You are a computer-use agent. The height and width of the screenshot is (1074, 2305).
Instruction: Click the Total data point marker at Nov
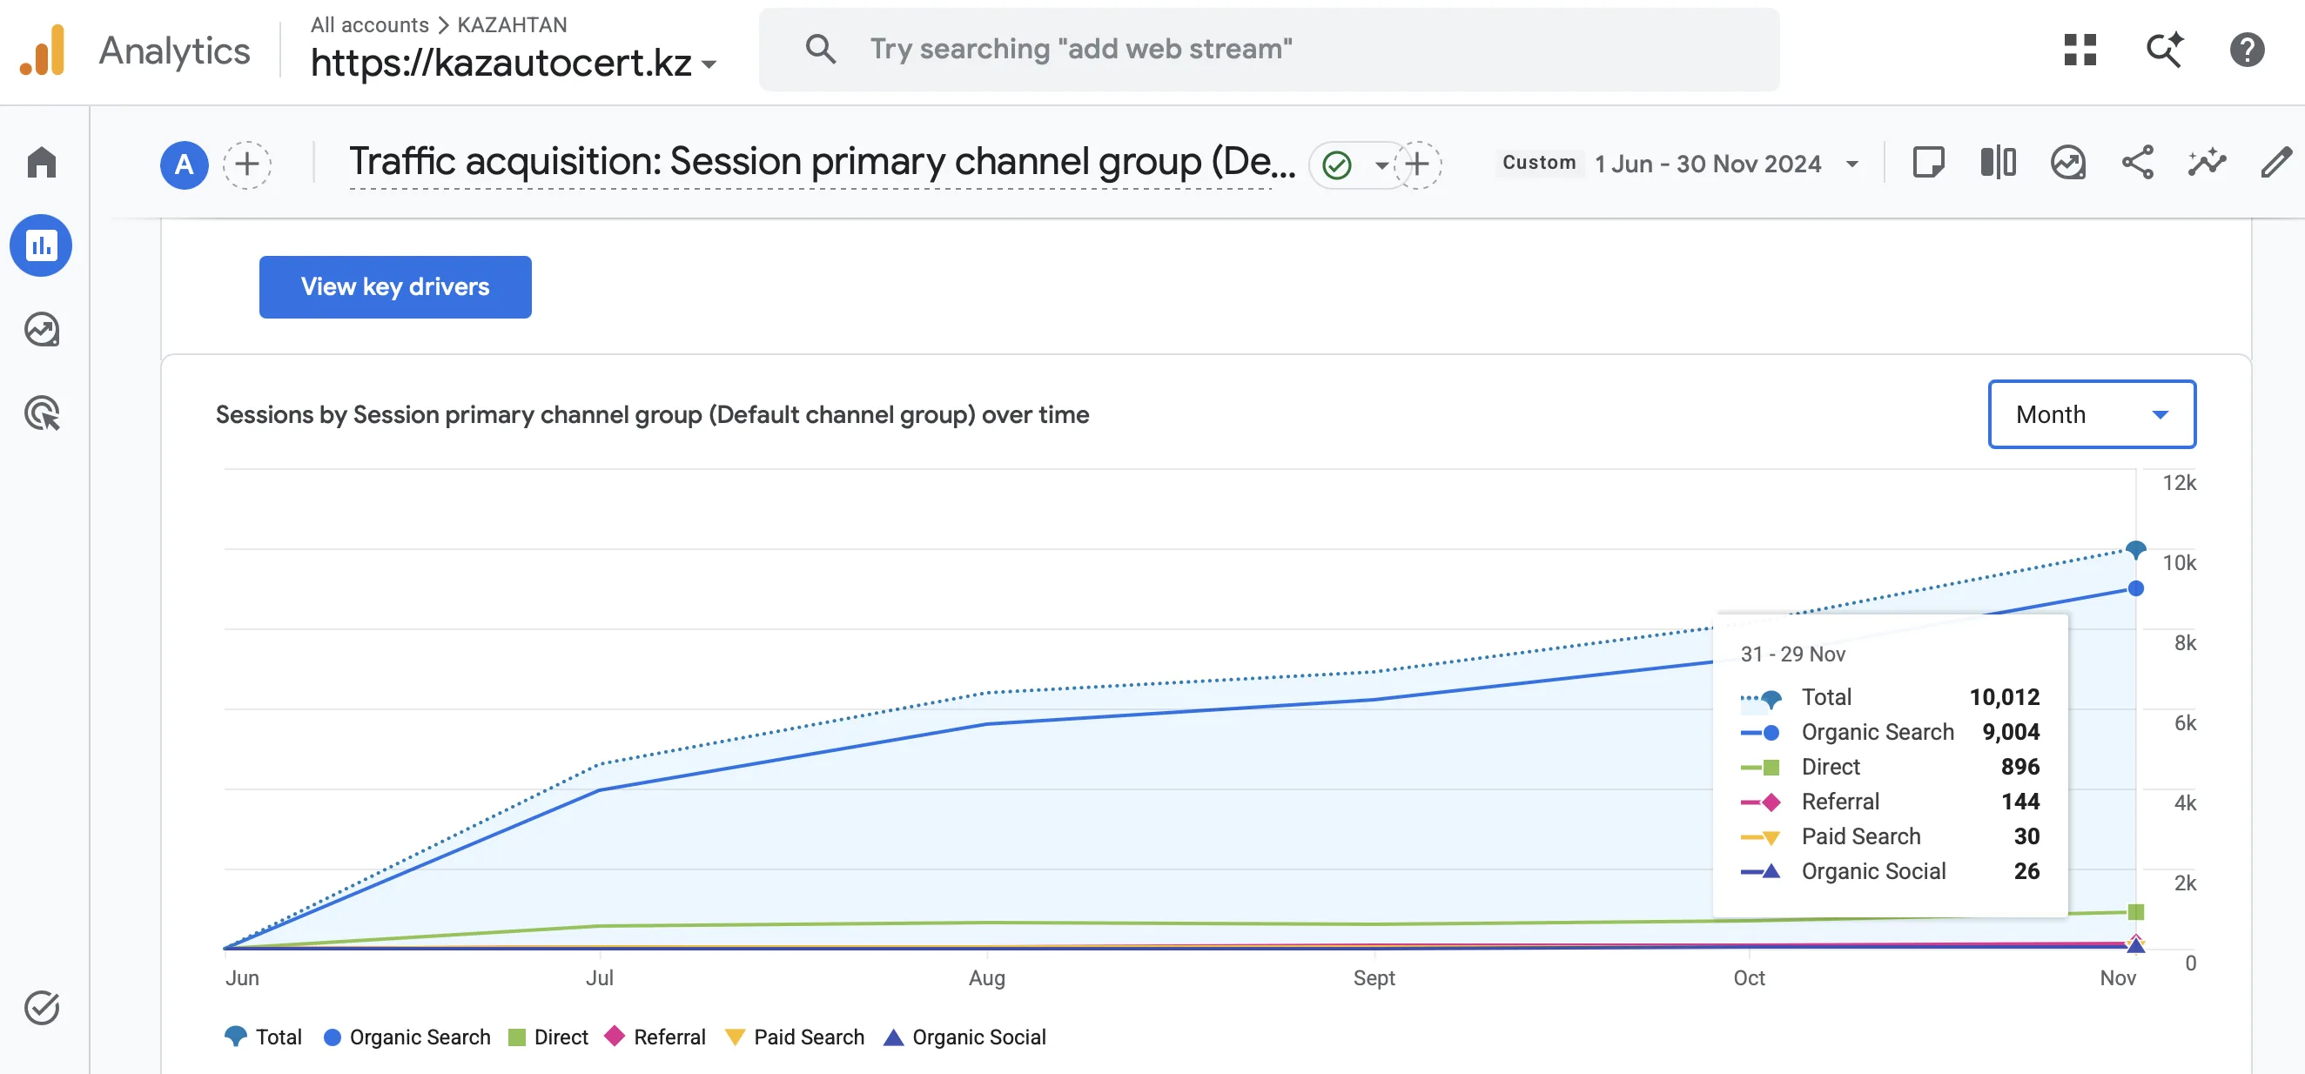[2135, 549]
